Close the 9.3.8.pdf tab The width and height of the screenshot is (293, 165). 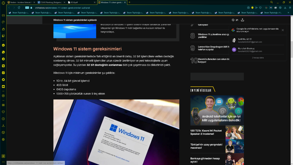(x=94, y=2)
